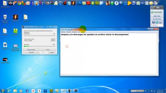Launch Dreamweaver from the top dock

97,3
